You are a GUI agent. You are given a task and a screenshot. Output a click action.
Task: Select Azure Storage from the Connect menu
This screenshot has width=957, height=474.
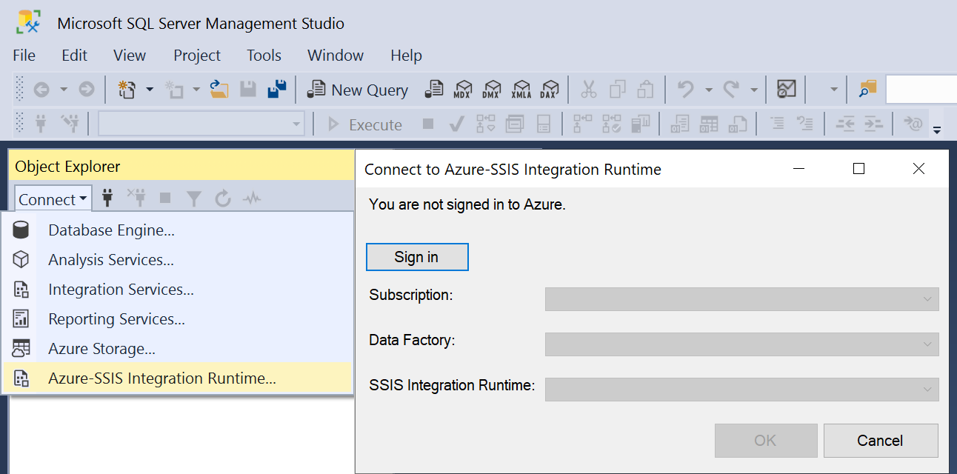click(x=101, y=348)
